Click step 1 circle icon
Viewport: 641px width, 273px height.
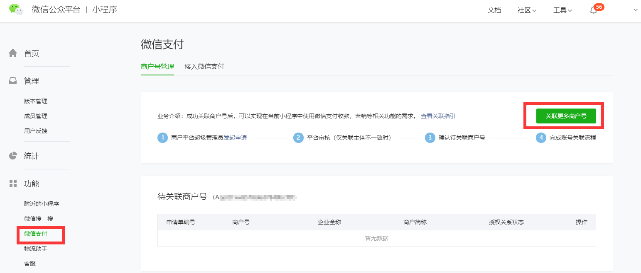click(162, 138)
